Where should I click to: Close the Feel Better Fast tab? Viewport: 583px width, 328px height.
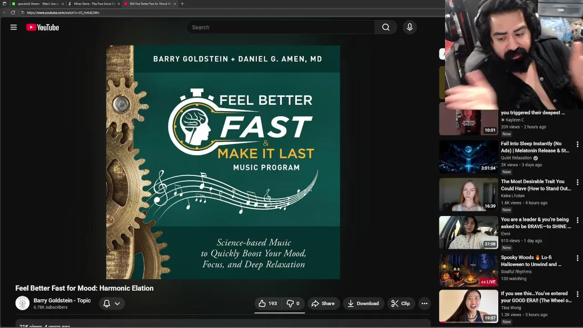[175, 4]
